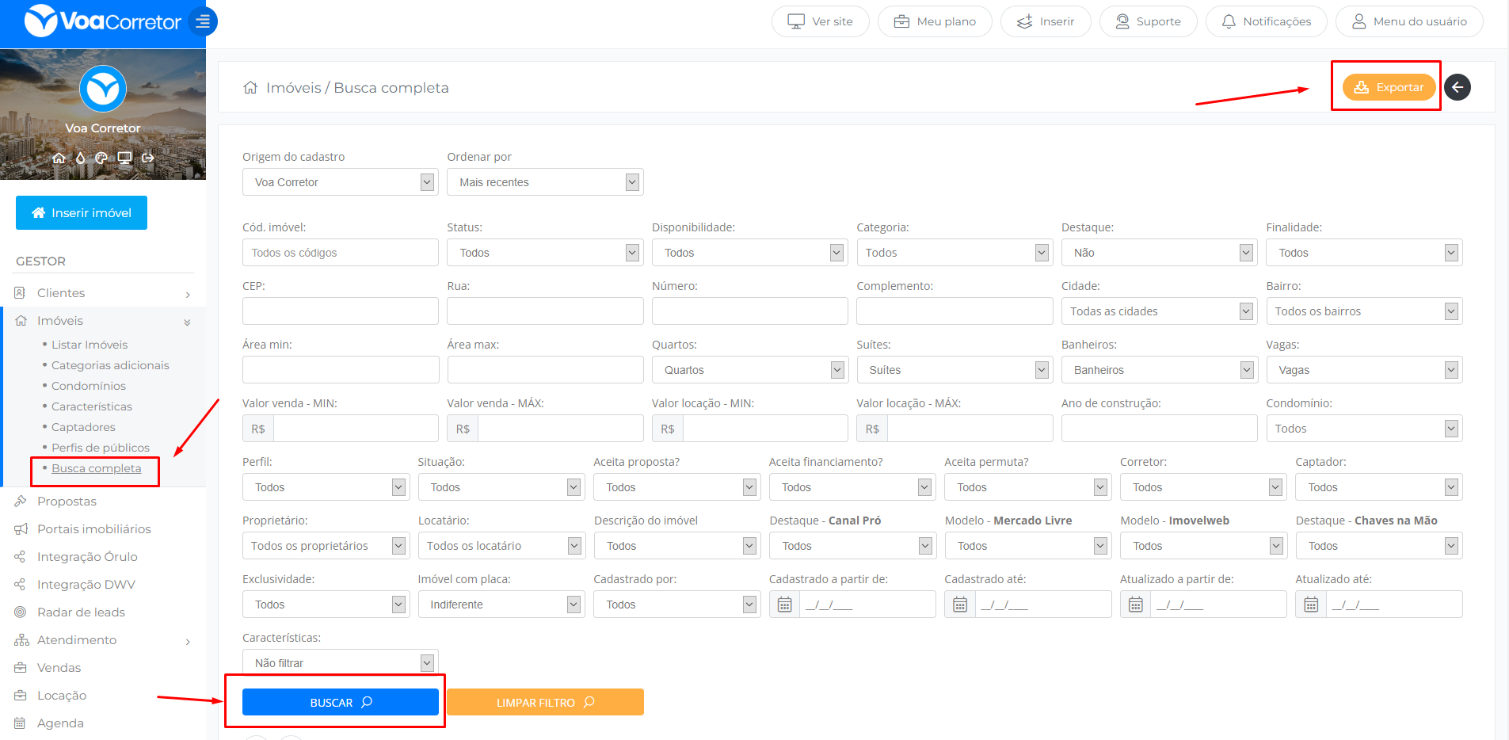Open calendar icon for Cadastrado a partir de
Screen dimensions: 1509x740
[784, 605]
